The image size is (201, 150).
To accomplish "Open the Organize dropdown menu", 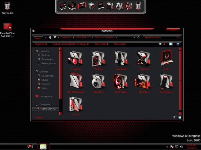I will [41, 44].
